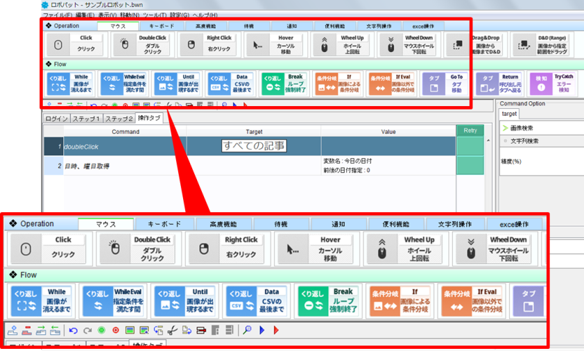Image resolution: width=584 pixels, height=351 pixels.
Task: Click the green right-arrow indent icon in enlarged toolbar
Action: click(41, 330)
